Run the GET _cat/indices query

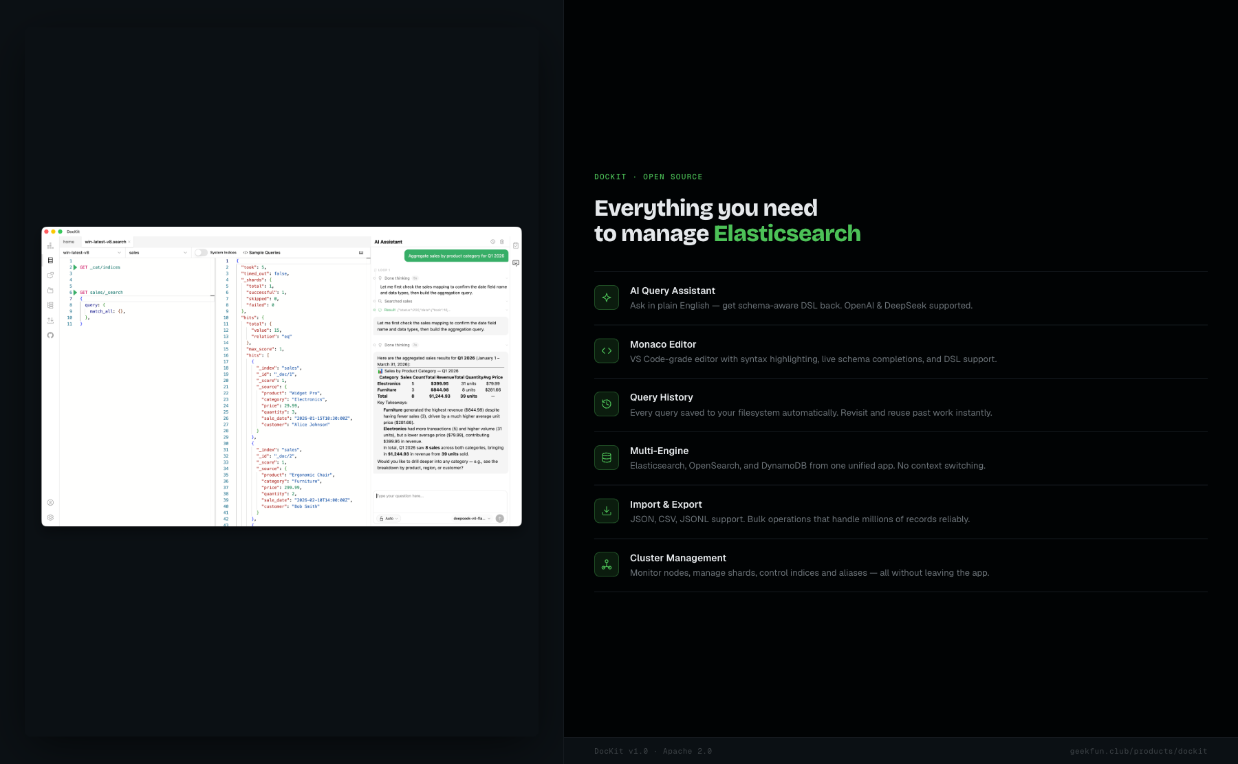coord(76,267)
